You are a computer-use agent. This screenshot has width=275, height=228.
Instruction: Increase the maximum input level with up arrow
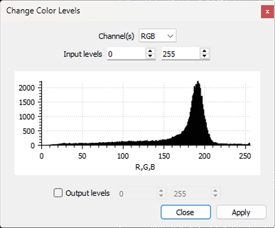point(205,52)
